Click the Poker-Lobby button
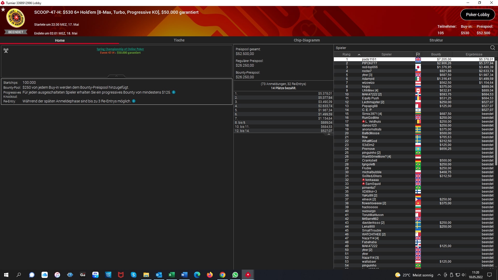 478,15
